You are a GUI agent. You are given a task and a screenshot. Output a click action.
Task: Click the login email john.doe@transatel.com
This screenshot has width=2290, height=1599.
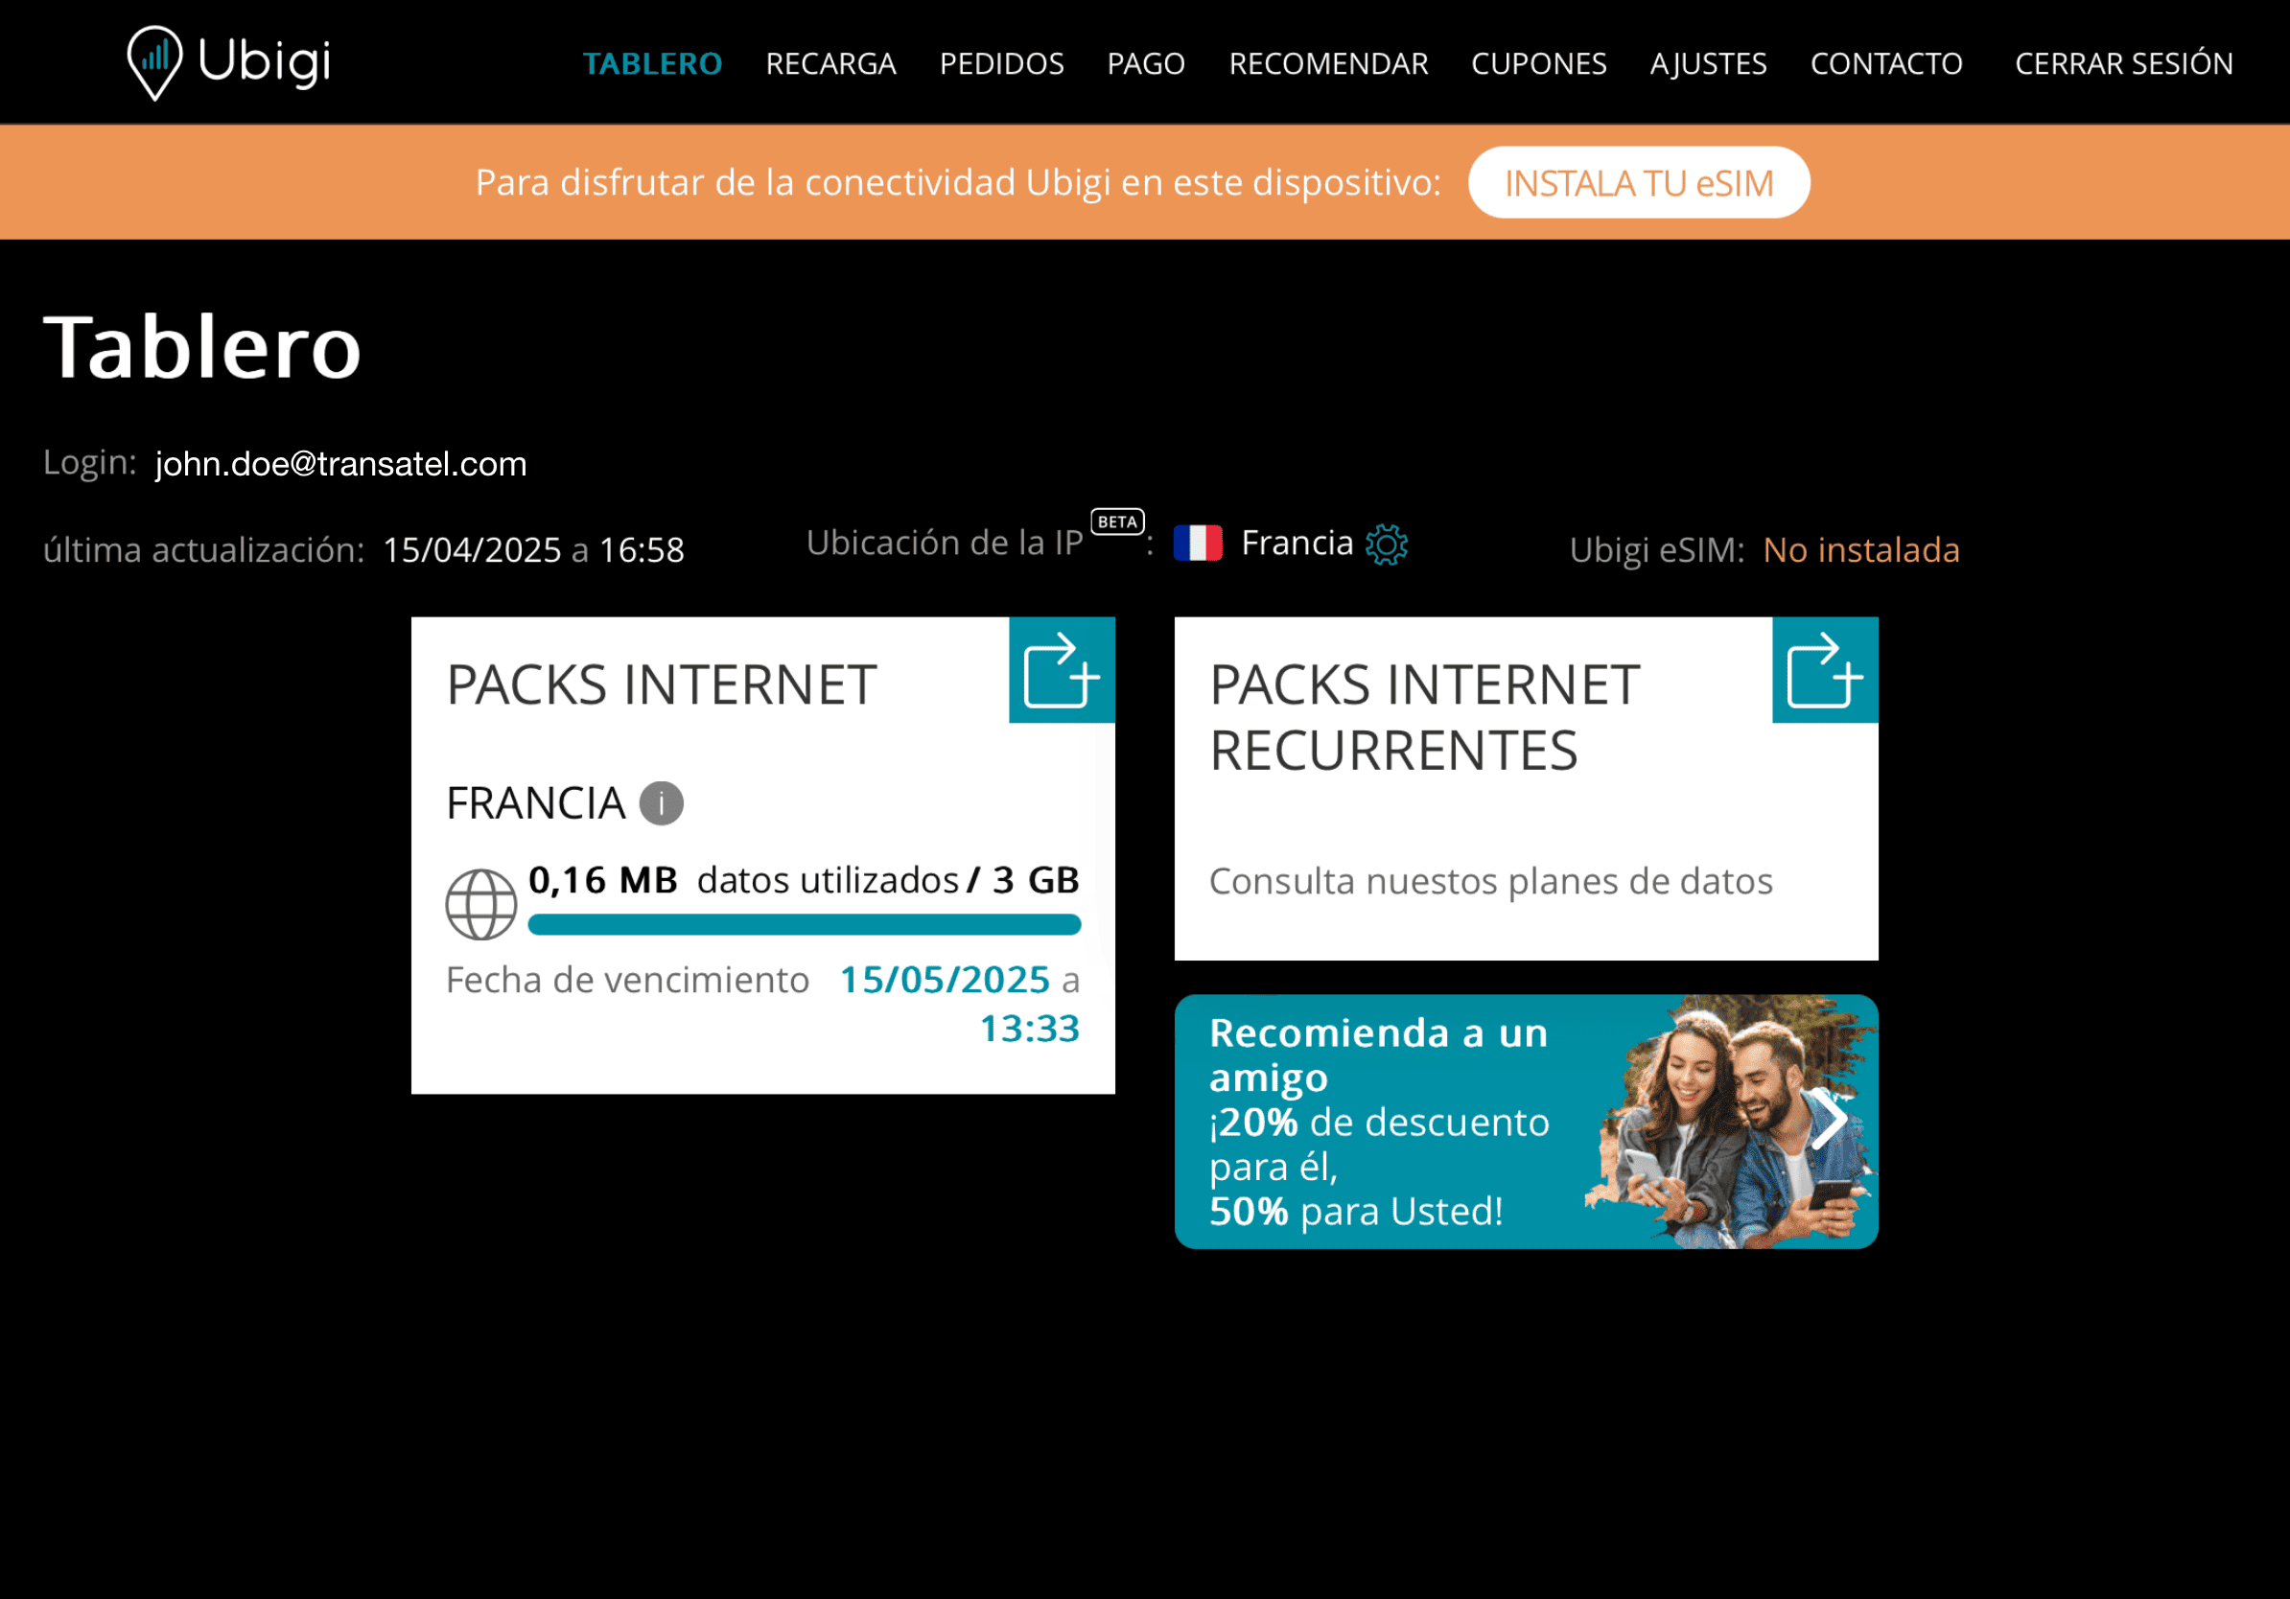[x=341, y=465]
